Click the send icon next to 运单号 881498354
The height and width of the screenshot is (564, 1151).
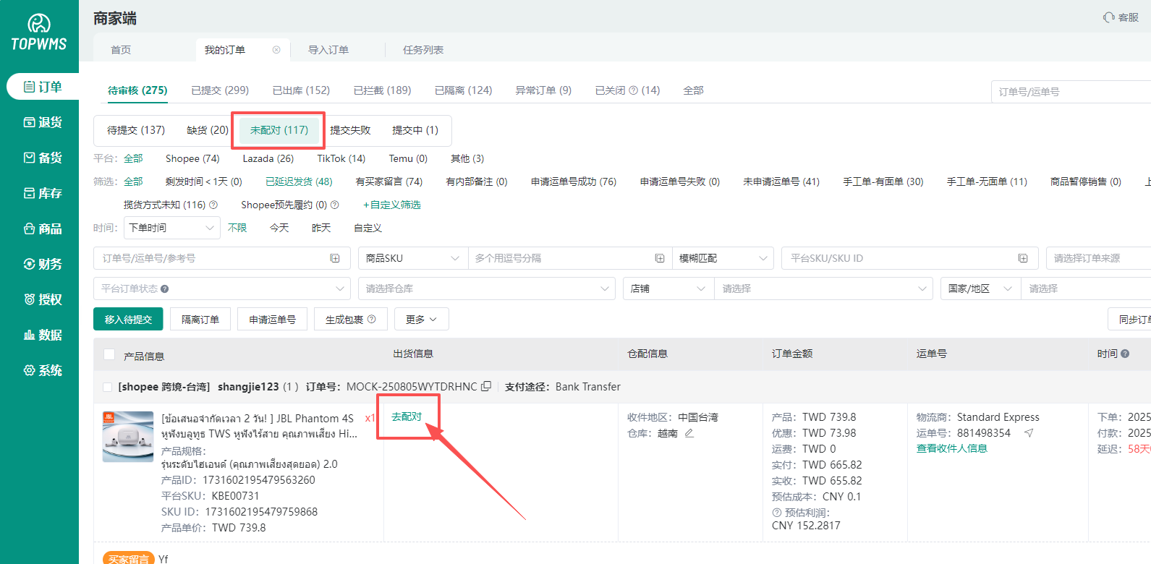(1029, 433)
